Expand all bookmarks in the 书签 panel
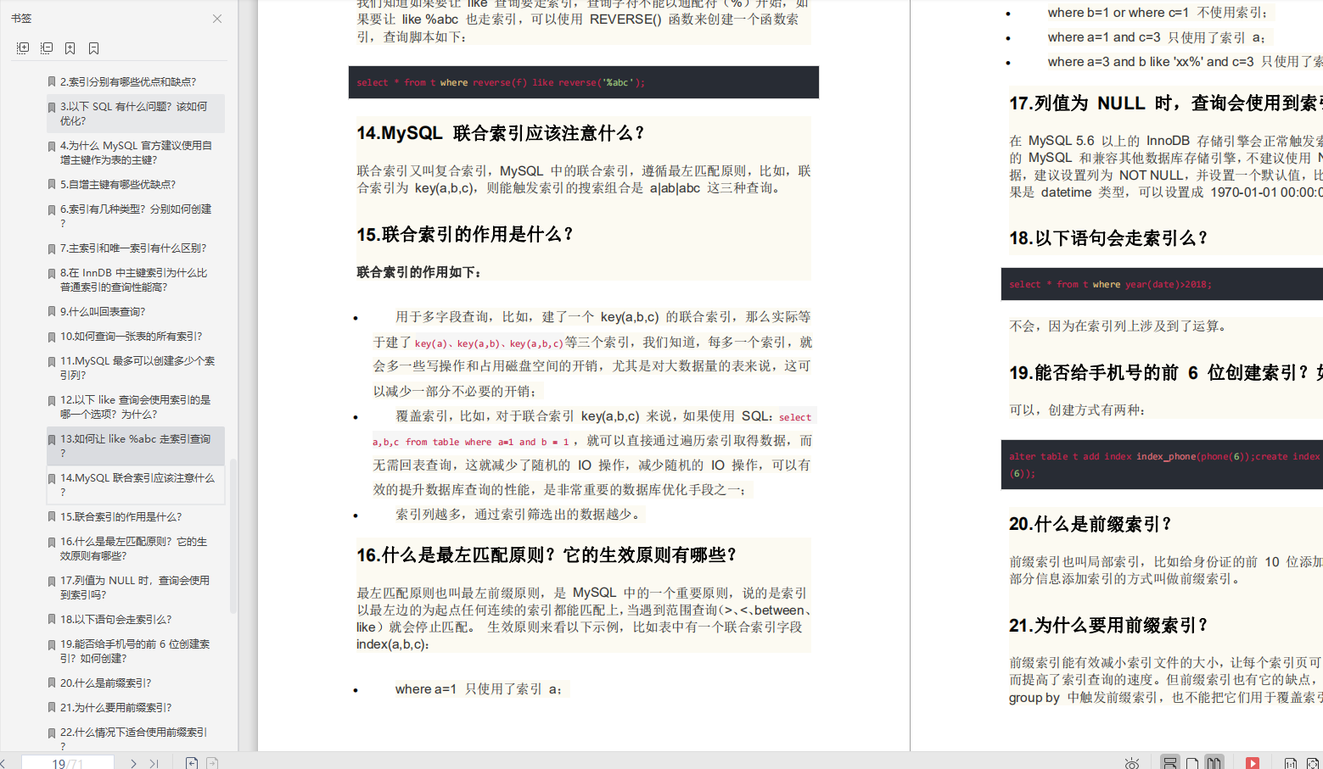The height and width of the screenshot is (769, 1323). [x=23, y=48]
